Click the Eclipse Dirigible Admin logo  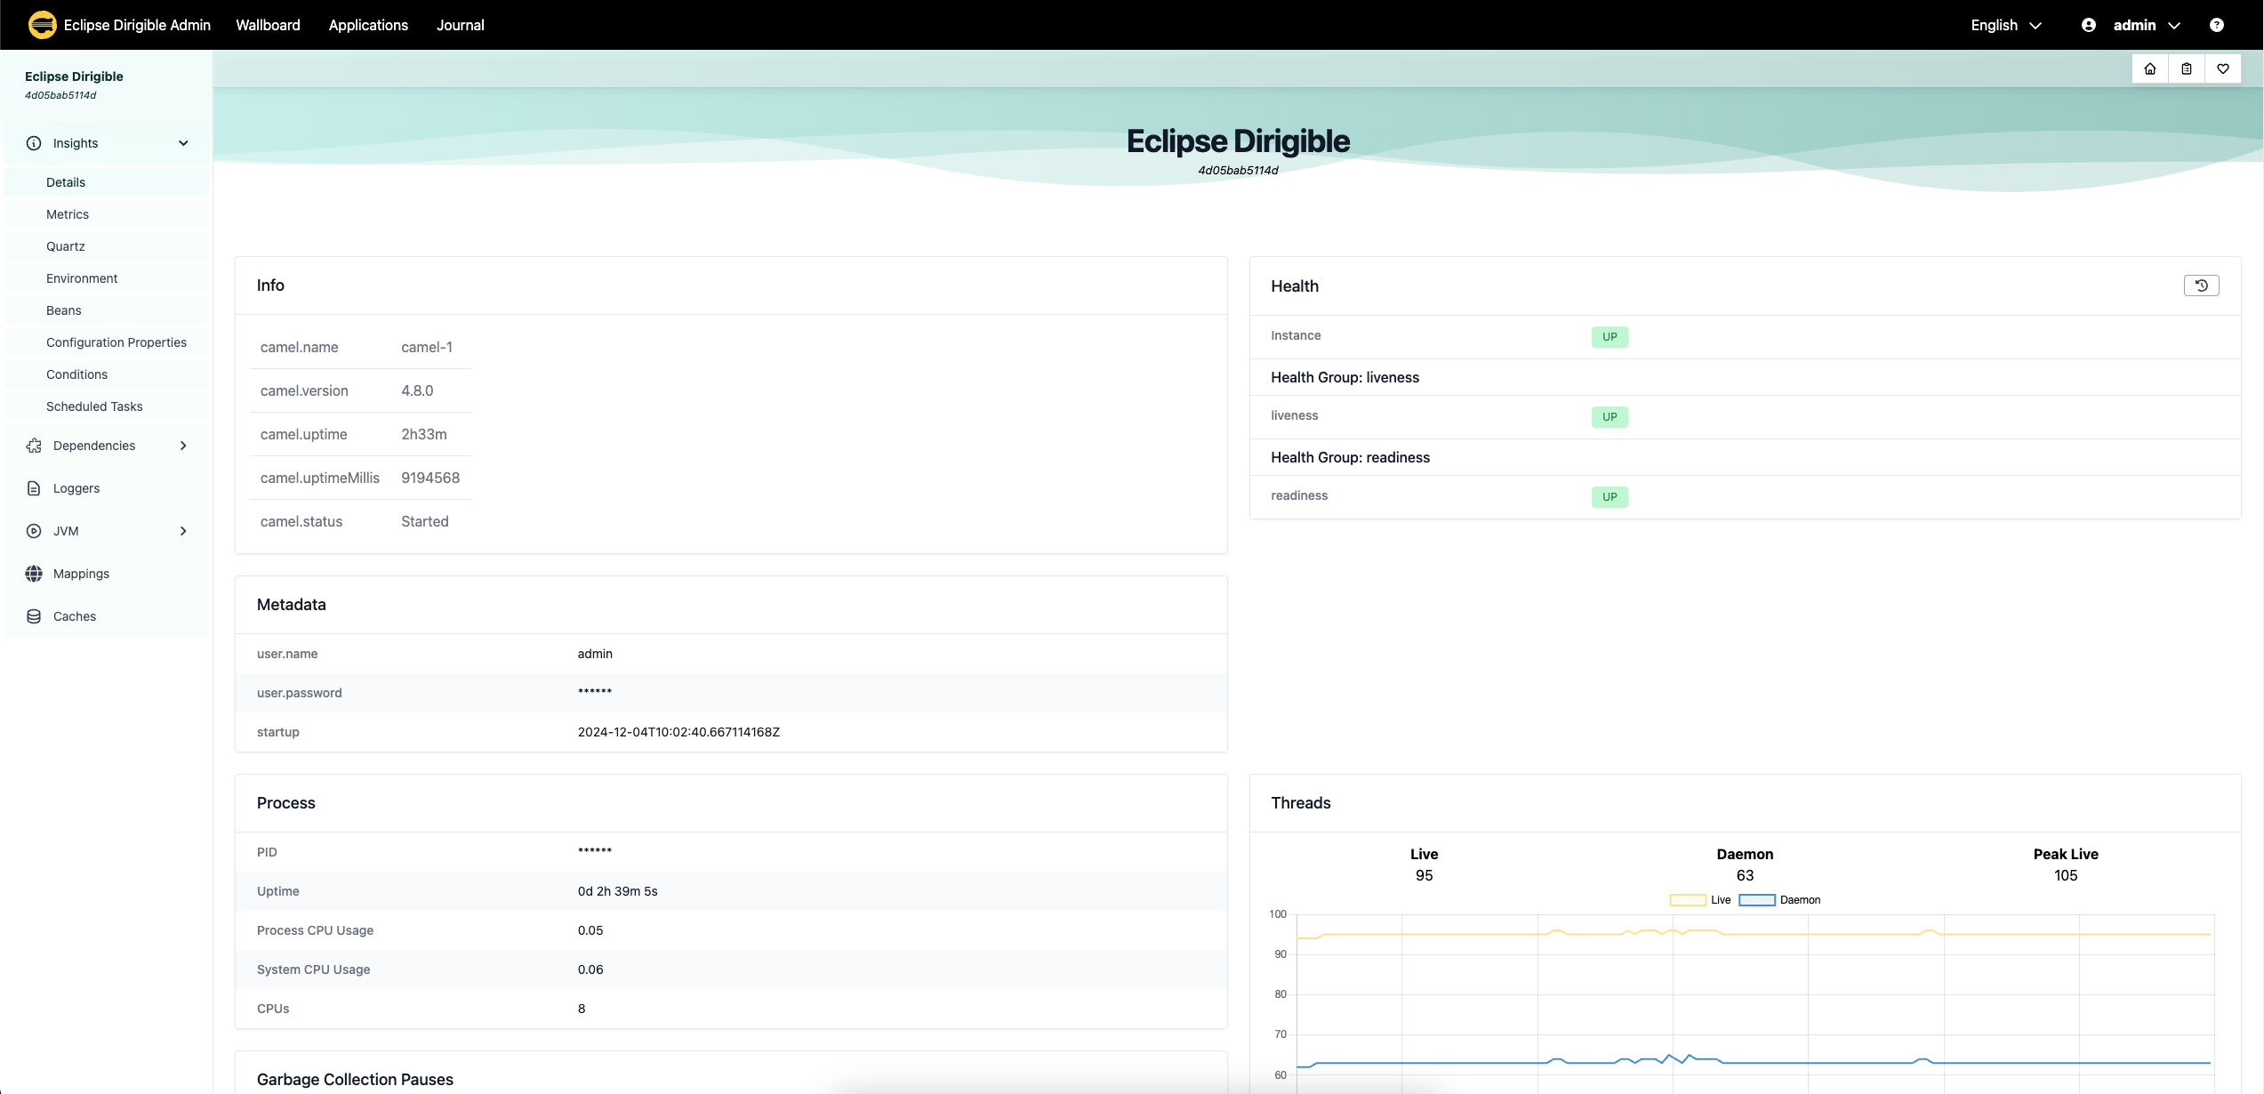(x=42, y=25)
